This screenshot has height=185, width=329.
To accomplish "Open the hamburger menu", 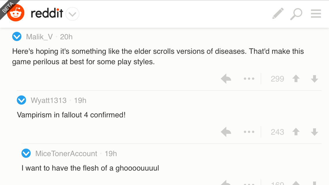I will [x=316, y=14].
